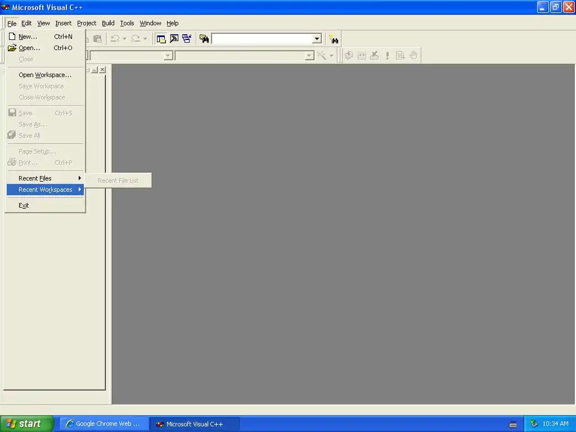The height and width of the screenshot is (432, 576).
Task: Click the keyboard tray icon
Action: pos(513,424)
